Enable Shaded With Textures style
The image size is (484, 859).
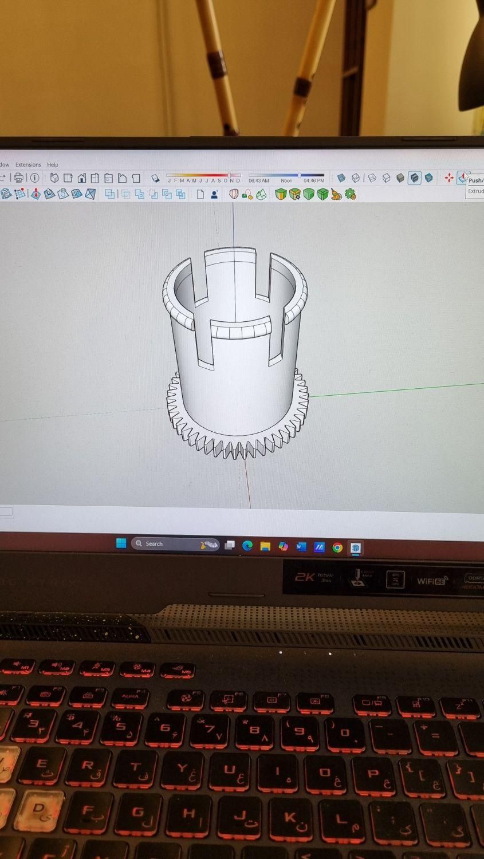coord(414,178)
